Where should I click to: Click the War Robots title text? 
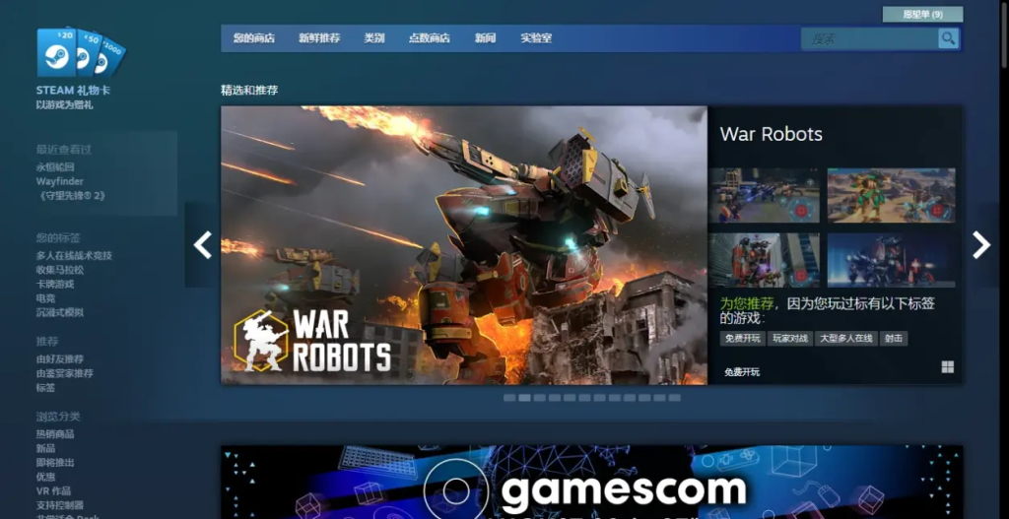click(x=771, y=134)
